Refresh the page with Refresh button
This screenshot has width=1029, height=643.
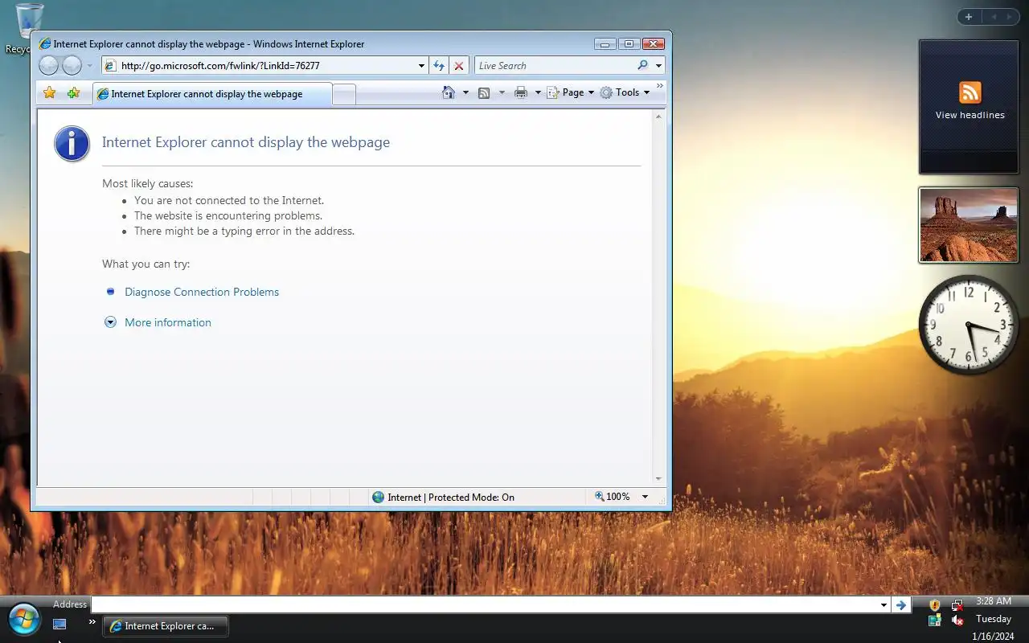click(439, 66)
